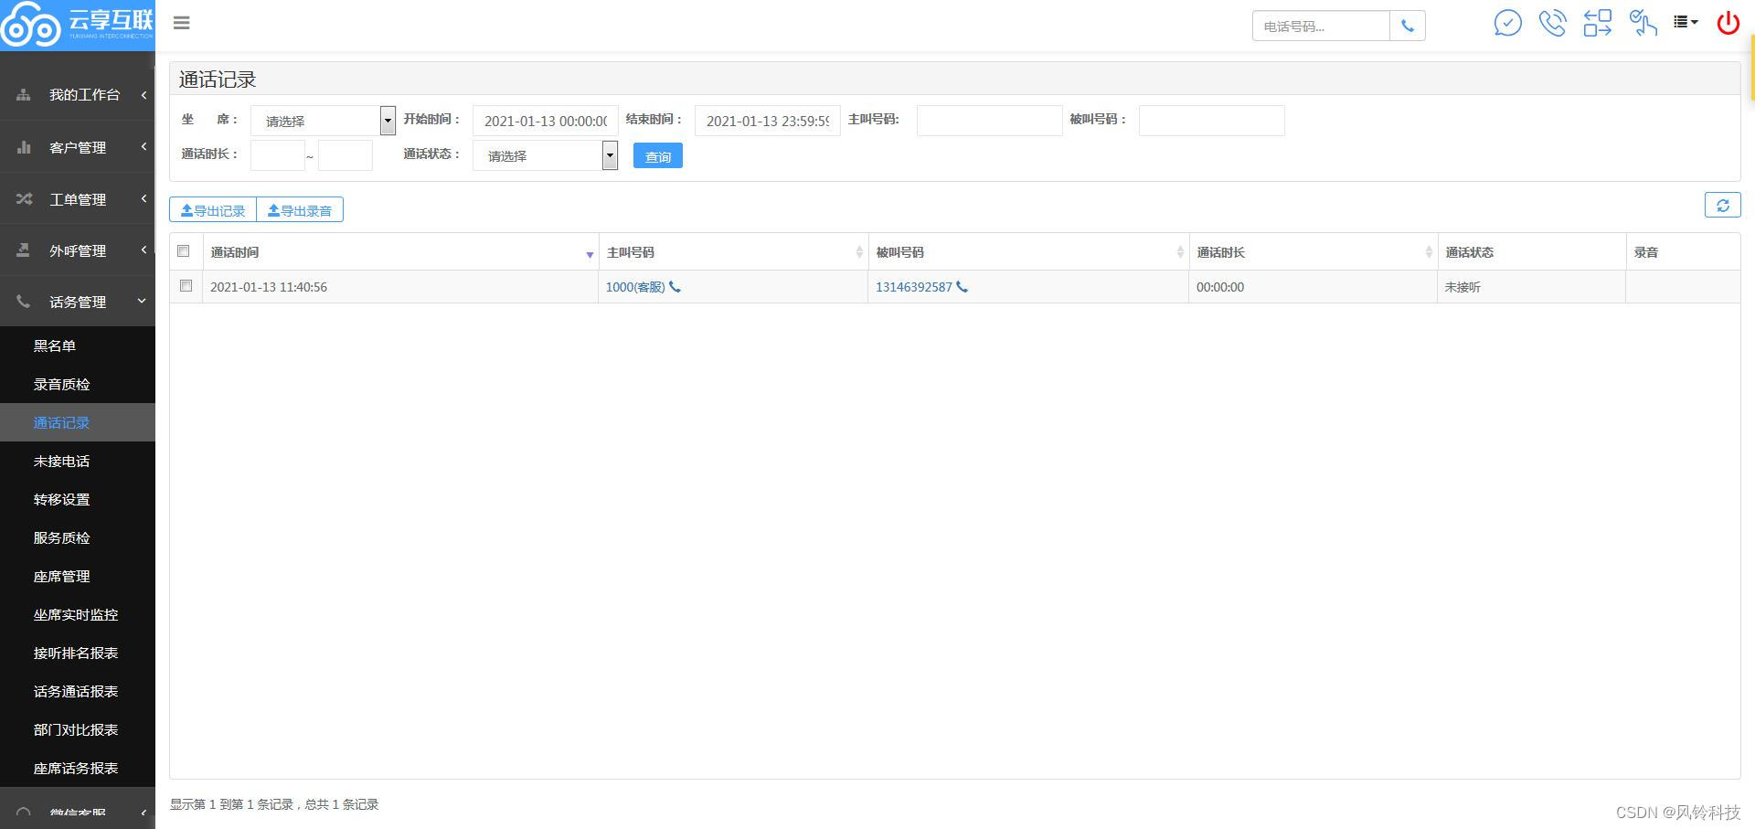The height and width of the screenshot is (829, 1755).
Task: Collapse 话务管理 menu chevron
Action: pyautogui.click(x=142, y=302)
